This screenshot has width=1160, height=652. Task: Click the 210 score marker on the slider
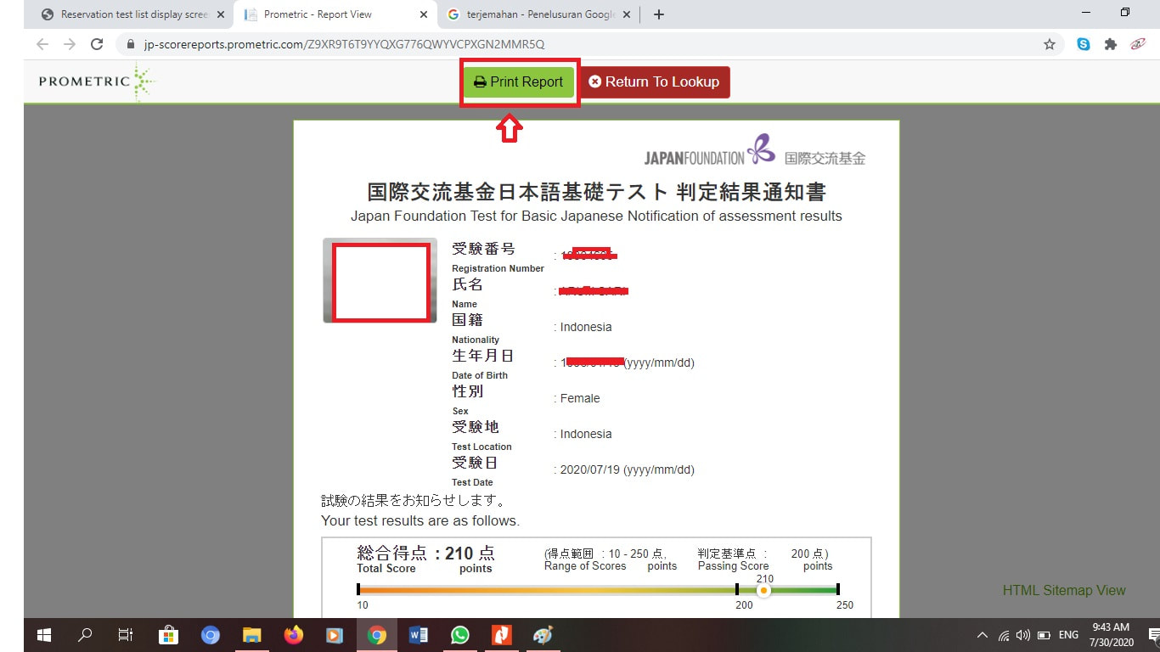click(763, 589)
